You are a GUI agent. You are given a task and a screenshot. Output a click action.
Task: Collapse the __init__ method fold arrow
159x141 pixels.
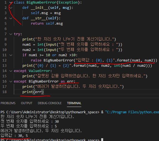click(x=11, y=8)
